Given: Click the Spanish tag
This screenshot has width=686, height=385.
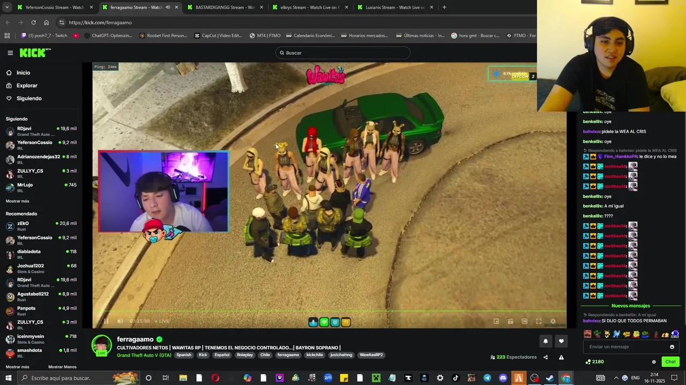Looking at the screenshot, I should point(184,355).
